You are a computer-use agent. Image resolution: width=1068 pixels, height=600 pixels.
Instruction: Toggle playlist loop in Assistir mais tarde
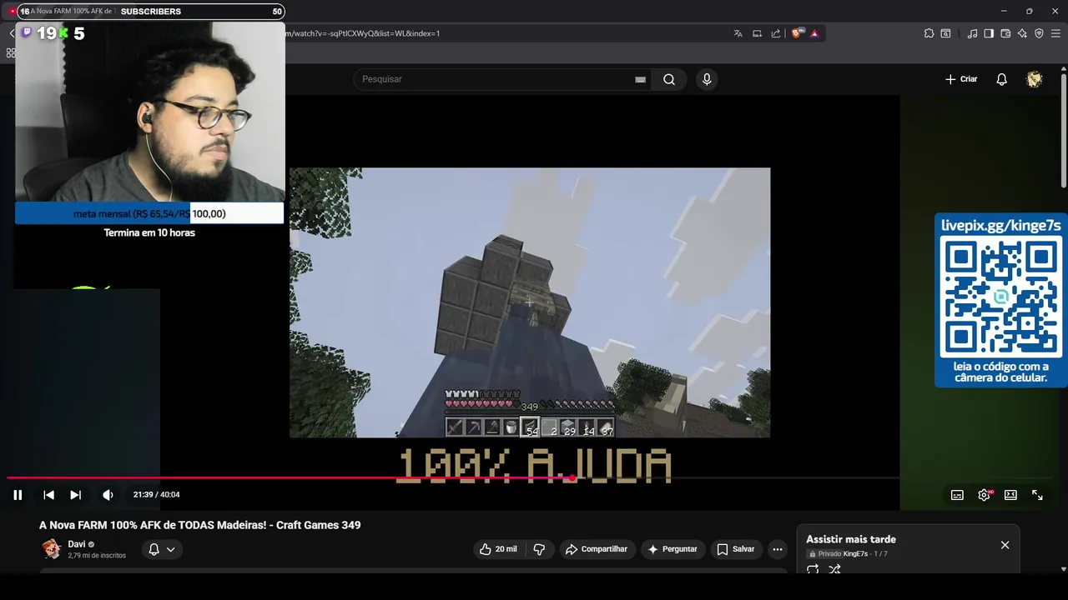coord(813,570)
